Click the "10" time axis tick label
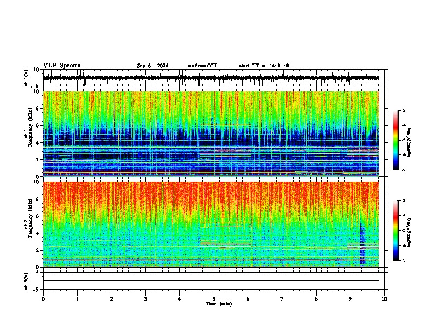 [x=384, y=299]
